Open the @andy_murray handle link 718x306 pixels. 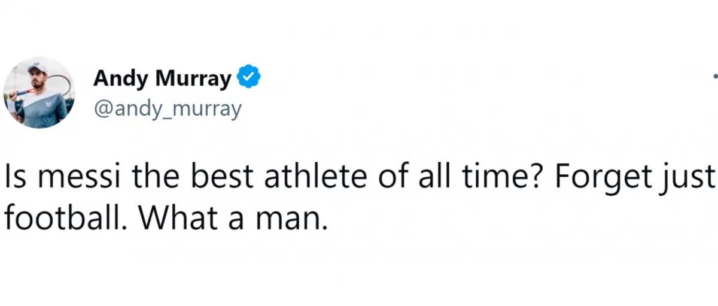(x=168, y=108)
